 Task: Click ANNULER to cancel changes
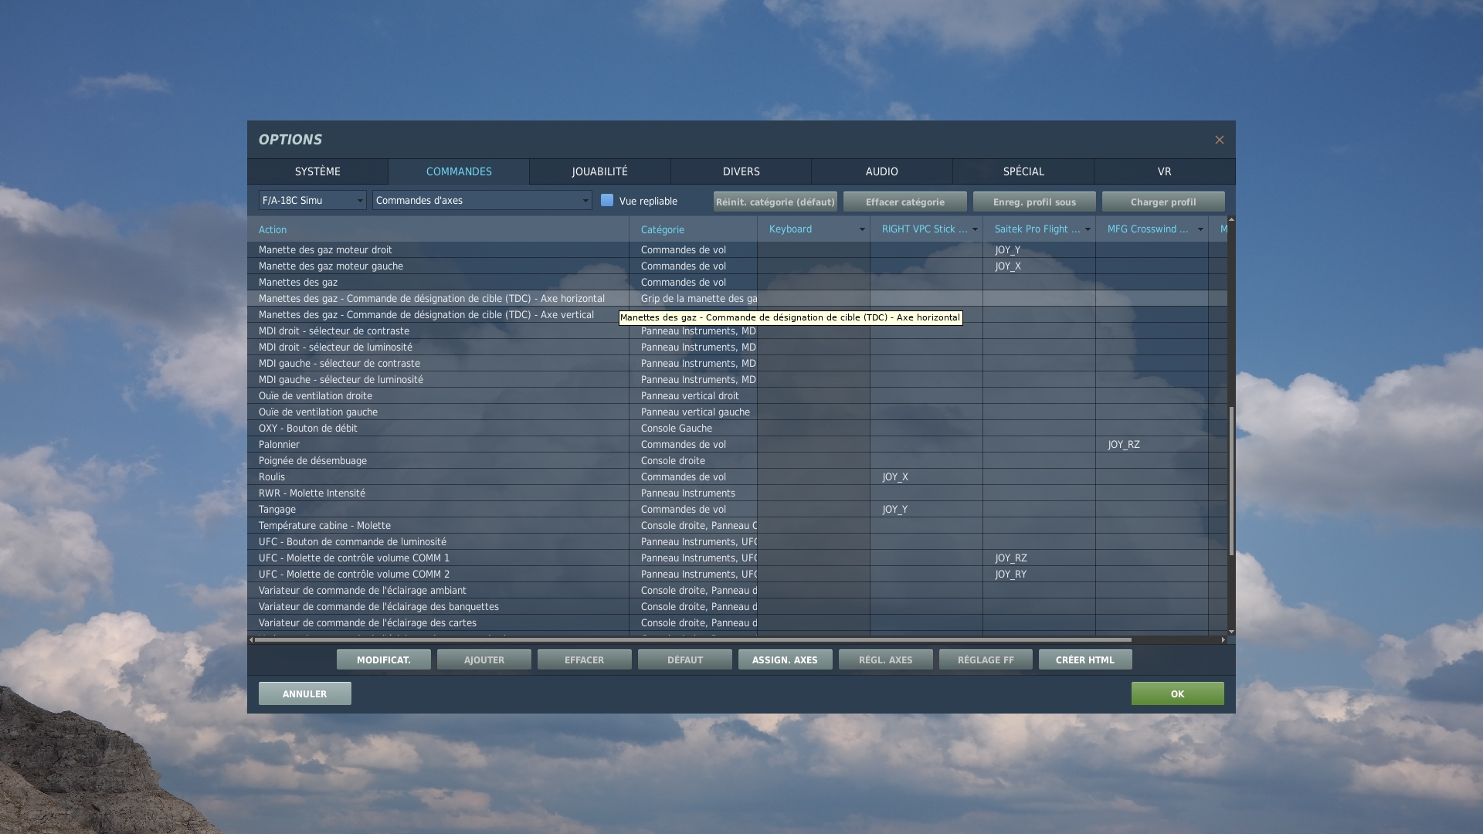pos(304,693)
